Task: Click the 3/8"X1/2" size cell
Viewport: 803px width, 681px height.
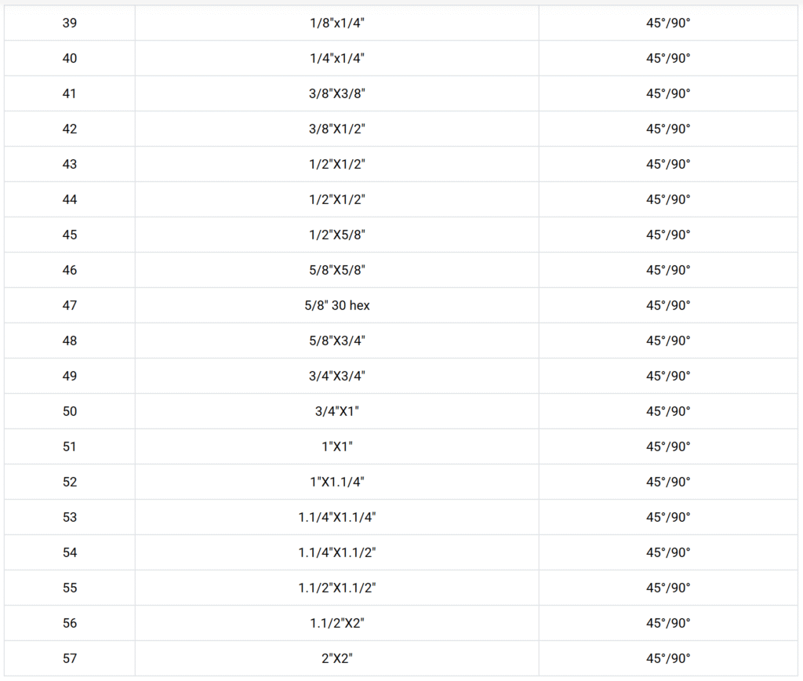Action: 337,129
